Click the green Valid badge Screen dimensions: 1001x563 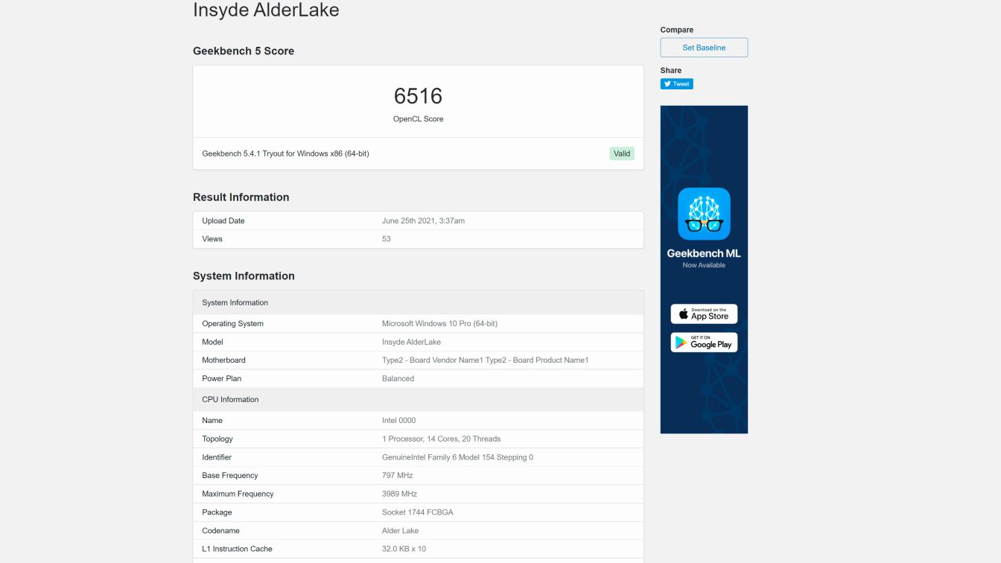(622, 153)
